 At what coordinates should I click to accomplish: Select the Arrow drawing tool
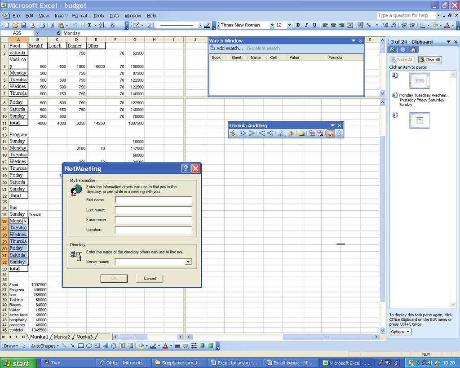(72, 346)
